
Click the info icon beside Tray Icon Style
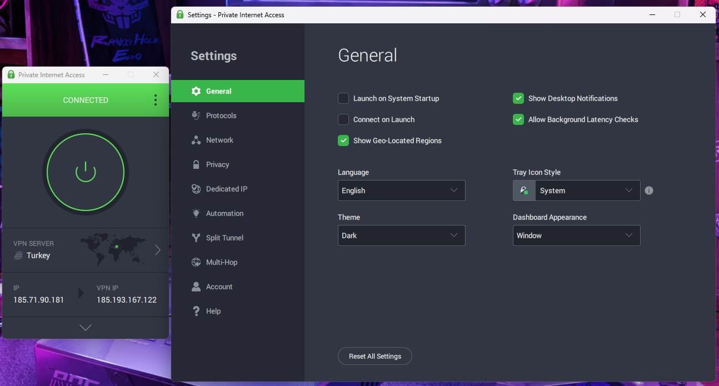[x=649, y=191]
